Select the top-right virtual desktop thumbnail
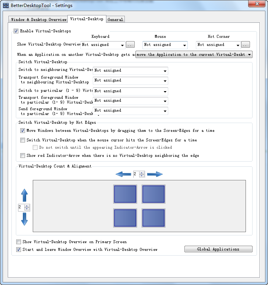 pyautogui.click(x=154, y=194)
